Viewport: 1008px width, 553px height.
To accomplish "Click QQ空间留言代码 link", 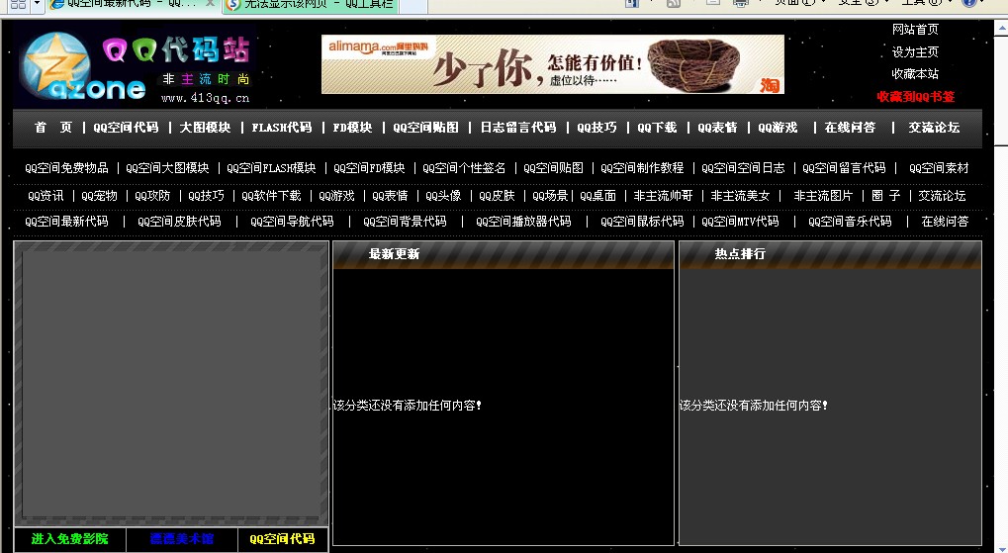I will pyautogui.click(x=844, y=168).
